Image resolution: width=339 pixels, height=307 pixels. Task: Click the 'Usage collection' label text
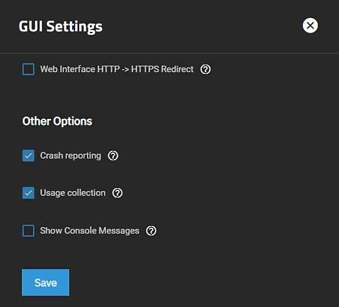(73, 193)
